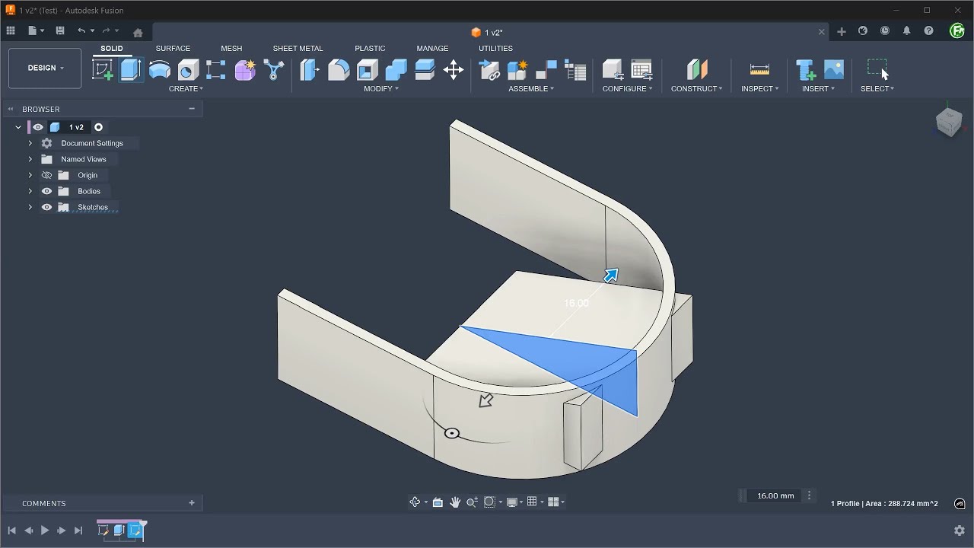
Task: Choose the Insert Canvas image icon
Action: point(834,70)
